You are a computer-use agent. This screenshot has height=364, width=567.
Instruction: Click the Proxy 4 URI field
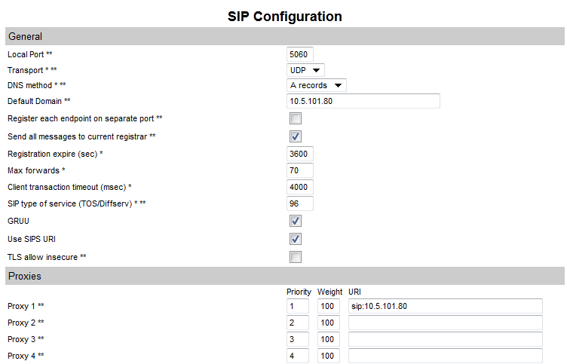coord(445,356)
